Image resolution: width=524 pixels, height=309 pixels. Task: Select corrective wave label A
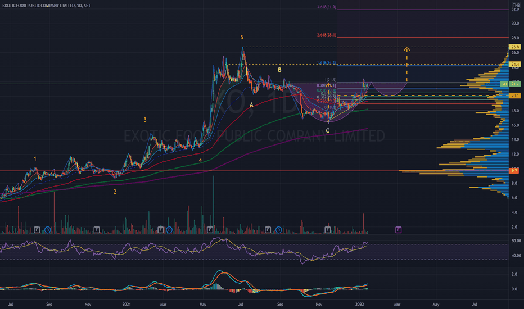coord(252,105)
